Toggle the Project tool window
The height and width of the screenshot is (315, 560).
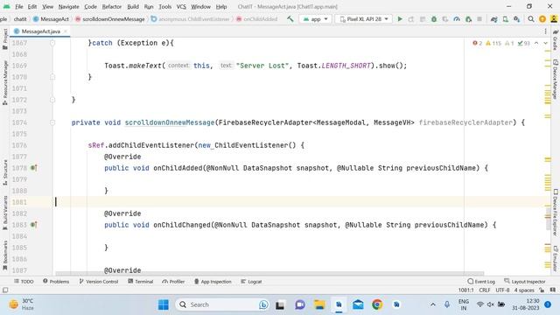[x=5, y=39]
